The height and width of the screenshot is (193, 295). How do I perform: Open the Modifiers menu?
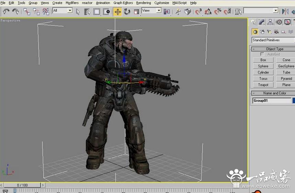click(x=72, y=3)
